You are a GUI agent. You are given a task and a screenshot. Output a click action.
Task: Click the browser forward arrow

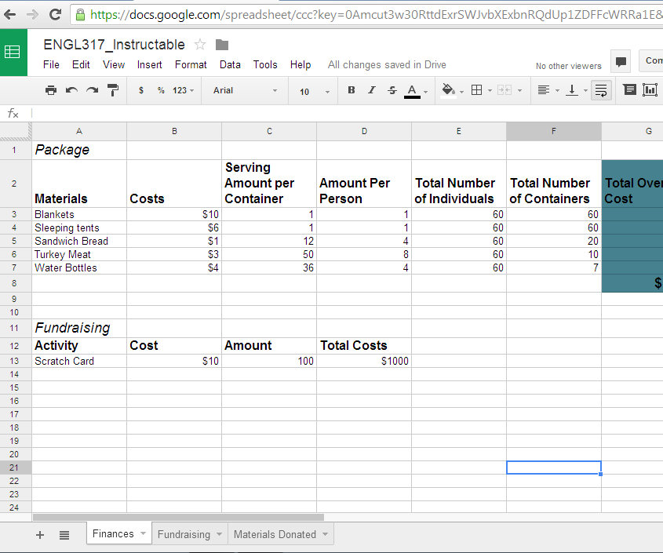[32, 15]
